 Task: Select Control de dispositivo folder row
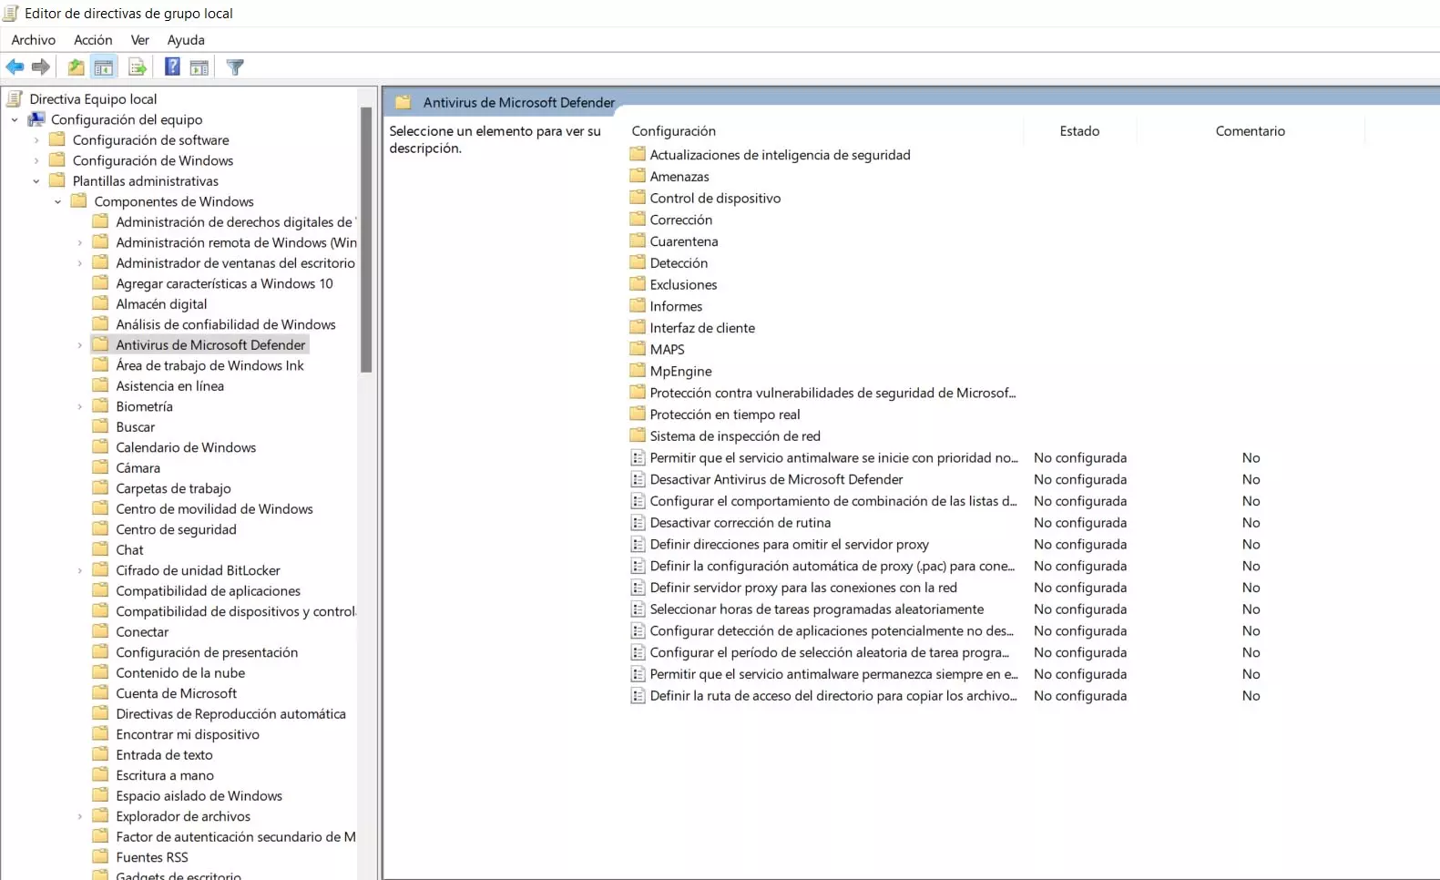point(715,198)
